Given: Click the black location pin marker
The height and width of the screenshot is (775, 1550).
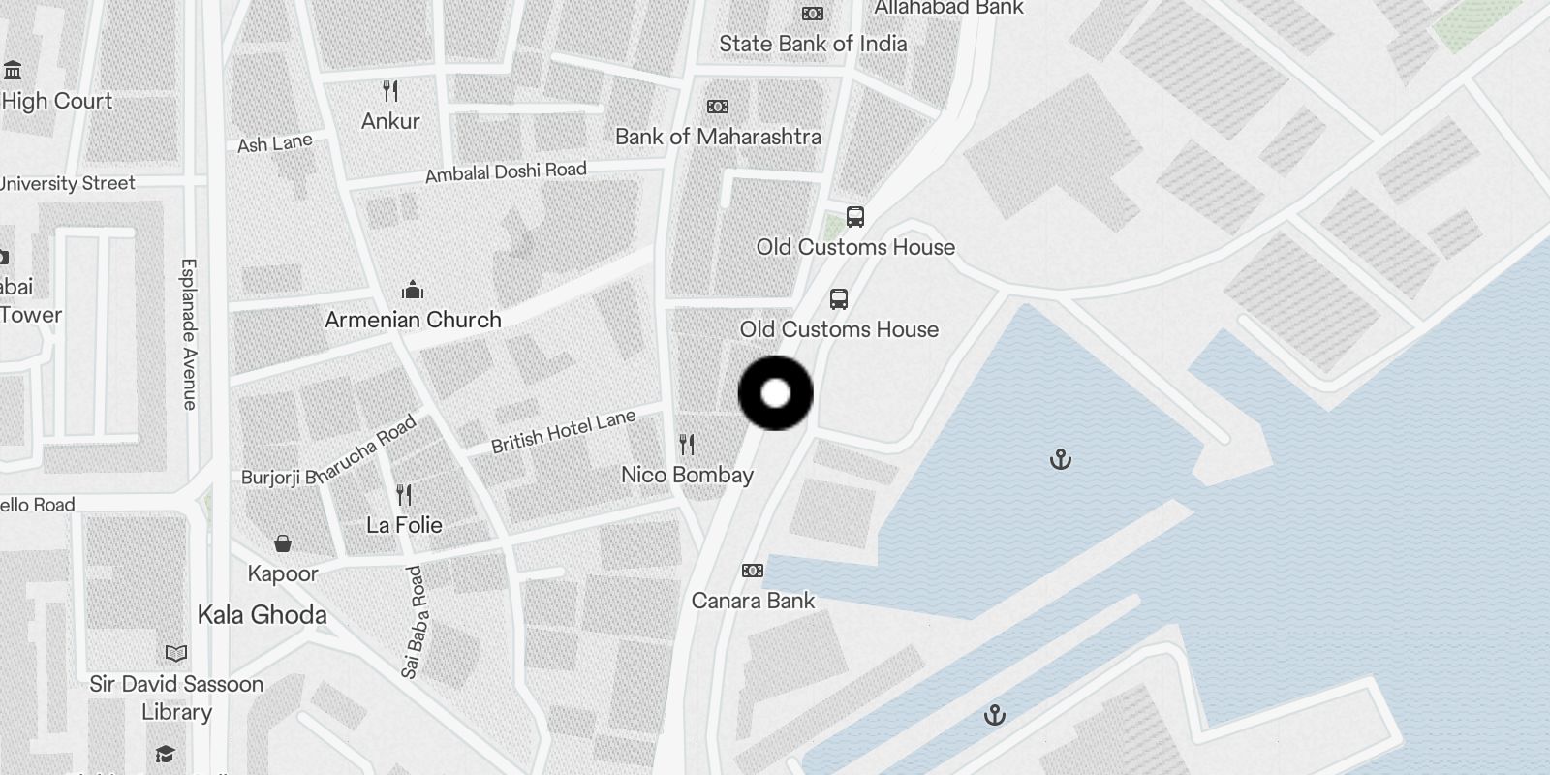Looking at the screenshot, I should click(775, 393).
